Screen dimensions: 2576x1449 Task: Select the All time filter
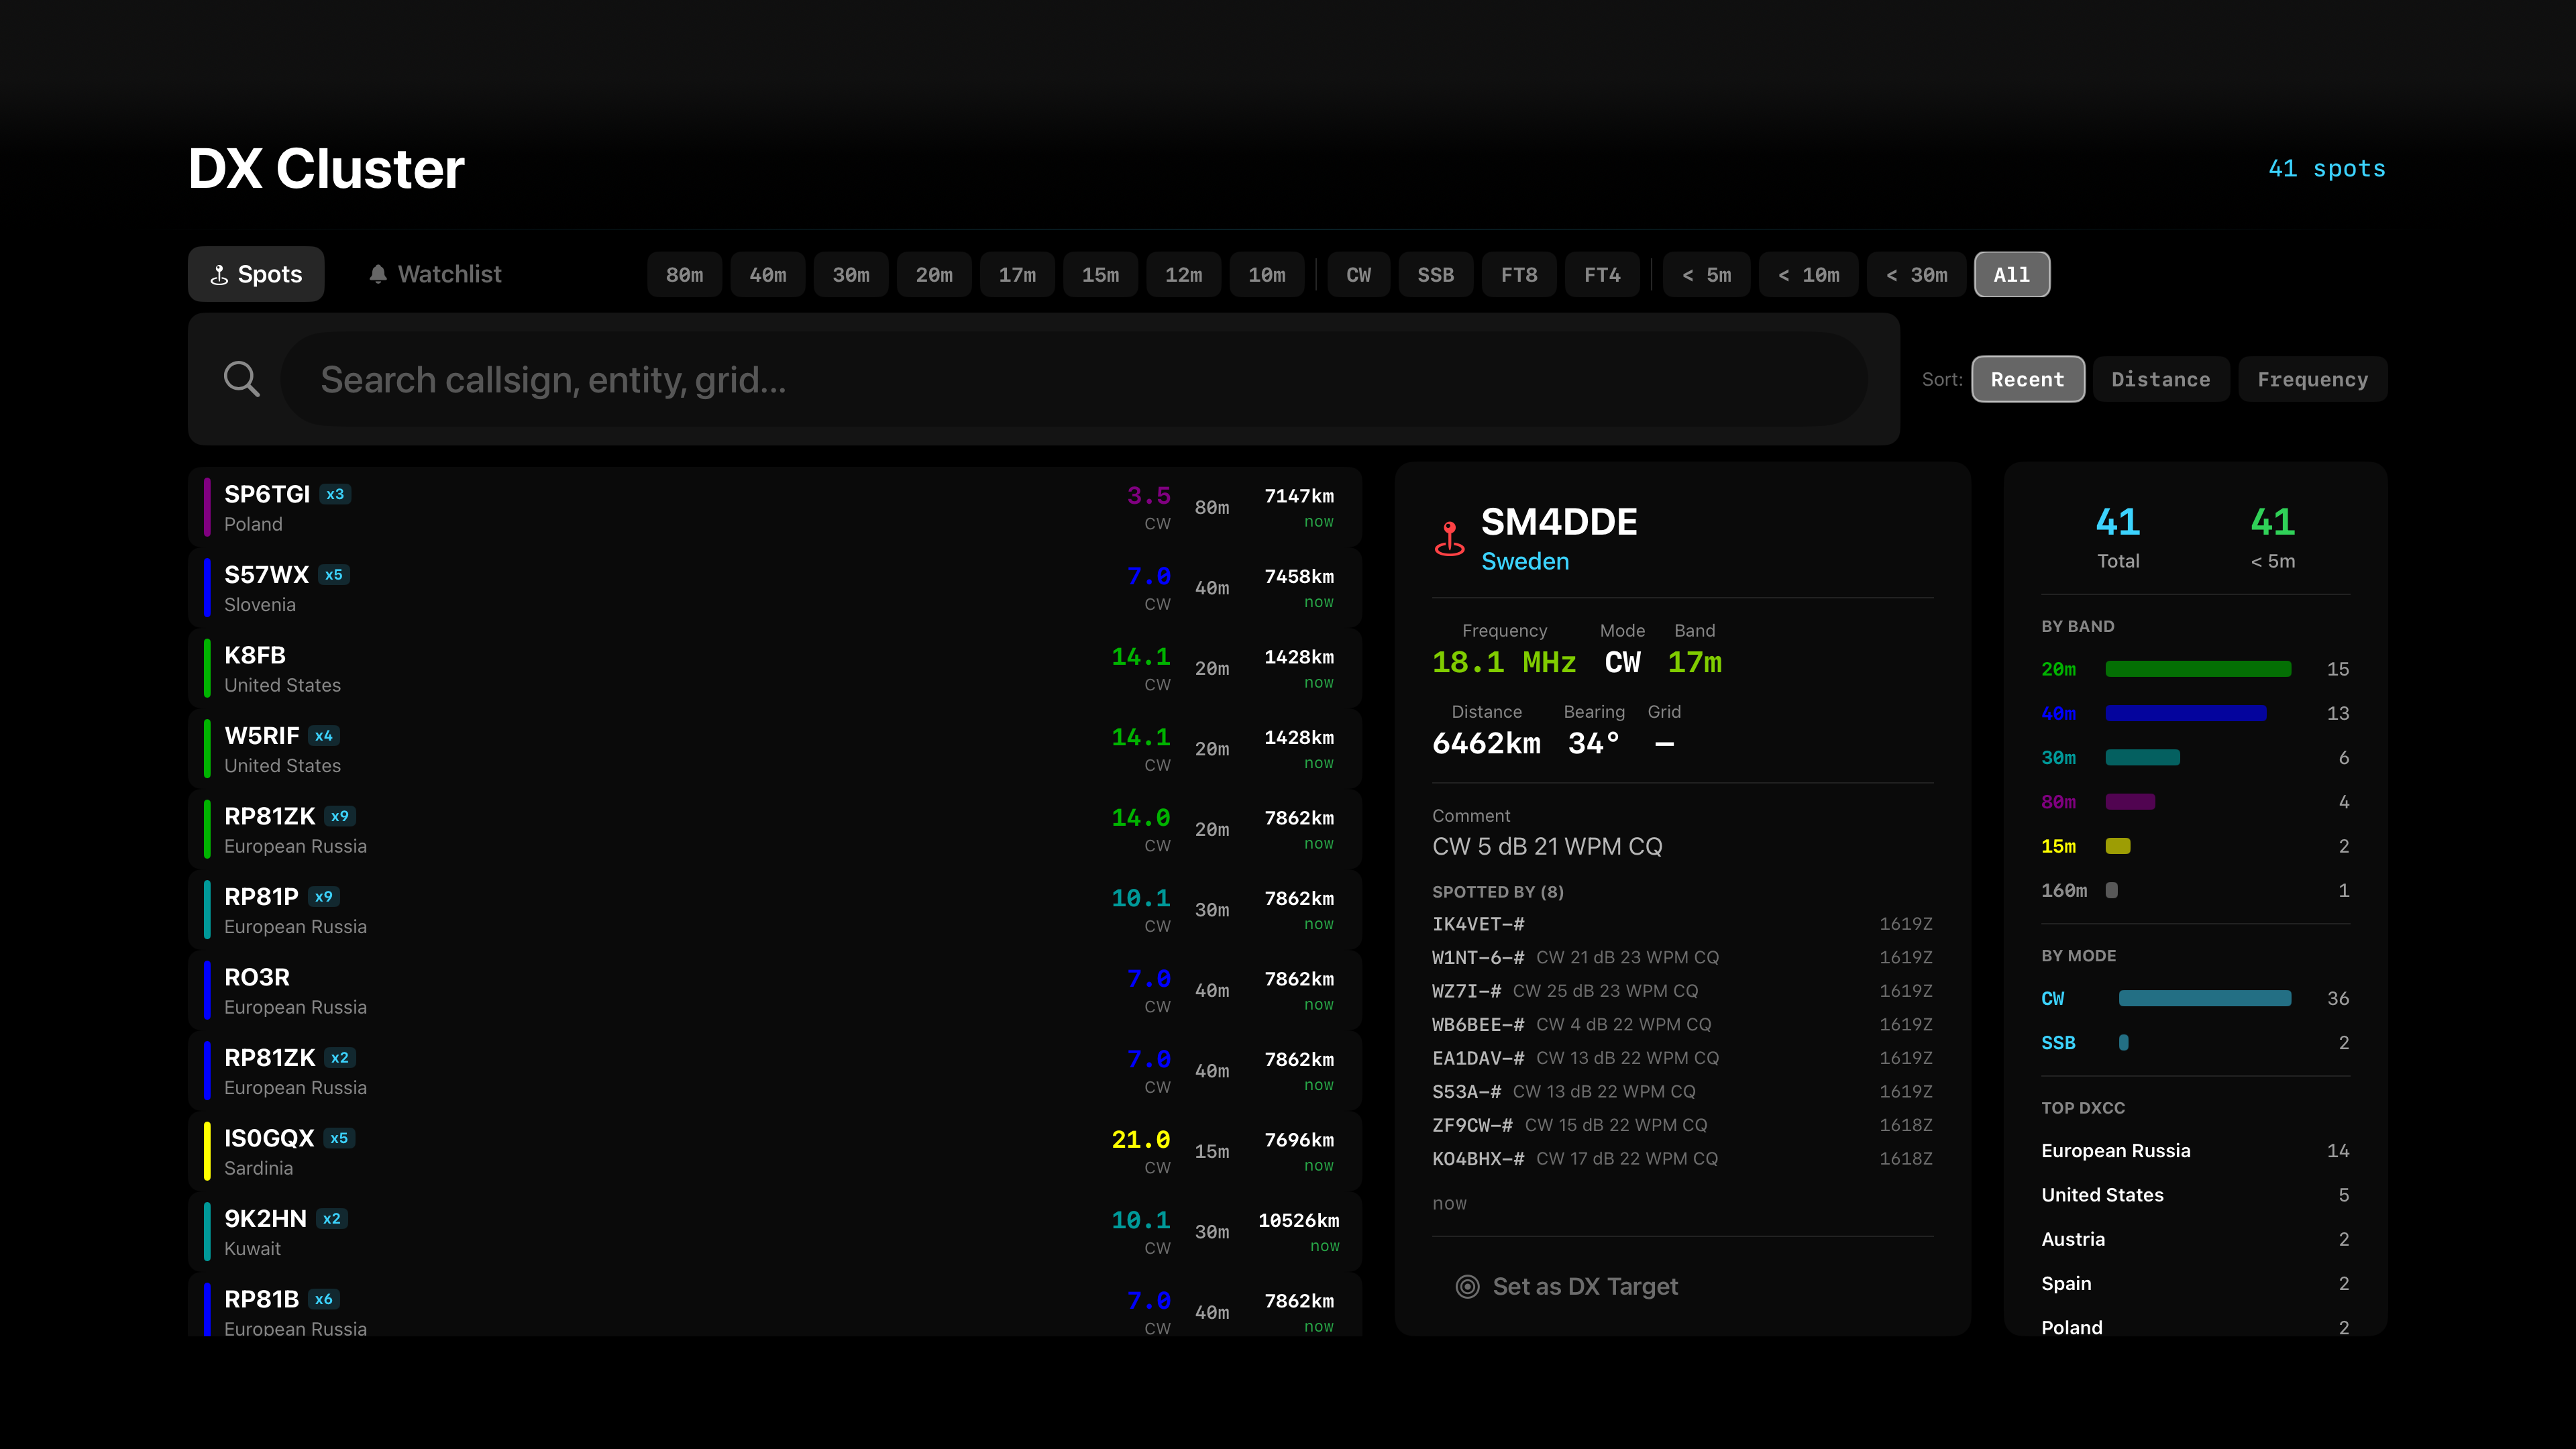coord(2012,275)
